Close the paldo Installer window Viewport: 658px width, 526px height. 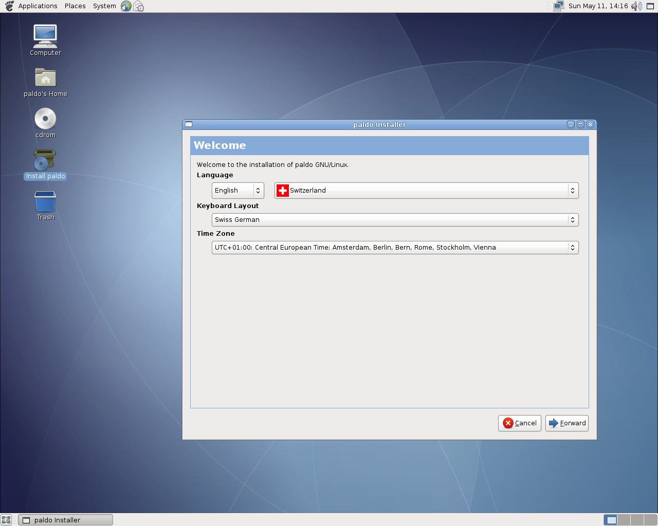click(x=591, y=124)
